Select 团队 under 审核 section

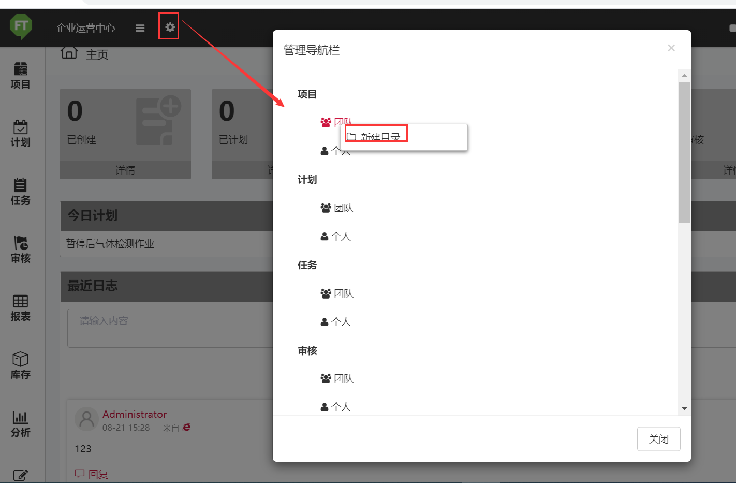coord(337,378)
